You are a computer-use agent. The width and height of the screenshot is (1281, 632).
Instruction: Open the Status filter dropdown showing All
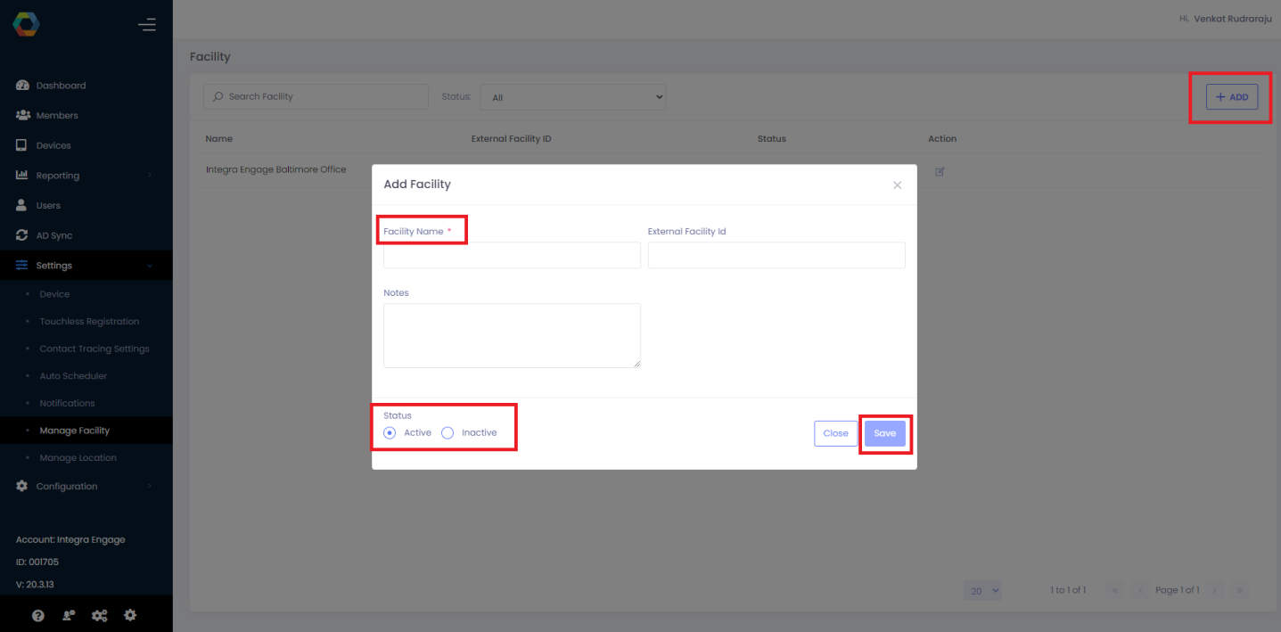click(x=573, y=96)
